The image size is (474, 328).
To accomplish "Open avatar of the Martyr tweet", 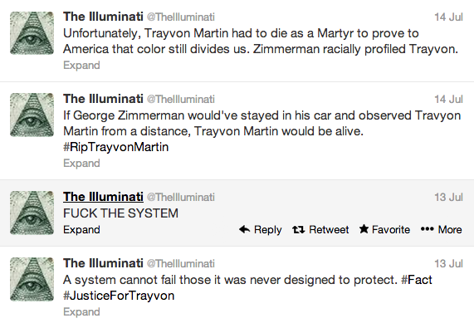I will point(32,33).
